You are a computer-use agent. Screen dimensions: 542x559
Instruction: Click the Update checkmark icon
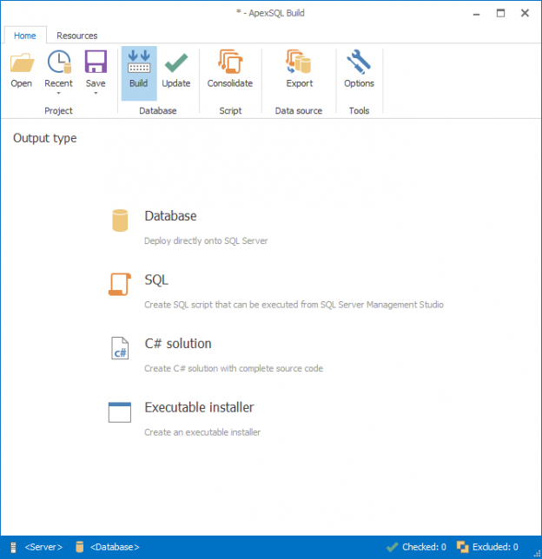(x=176, y=62)
